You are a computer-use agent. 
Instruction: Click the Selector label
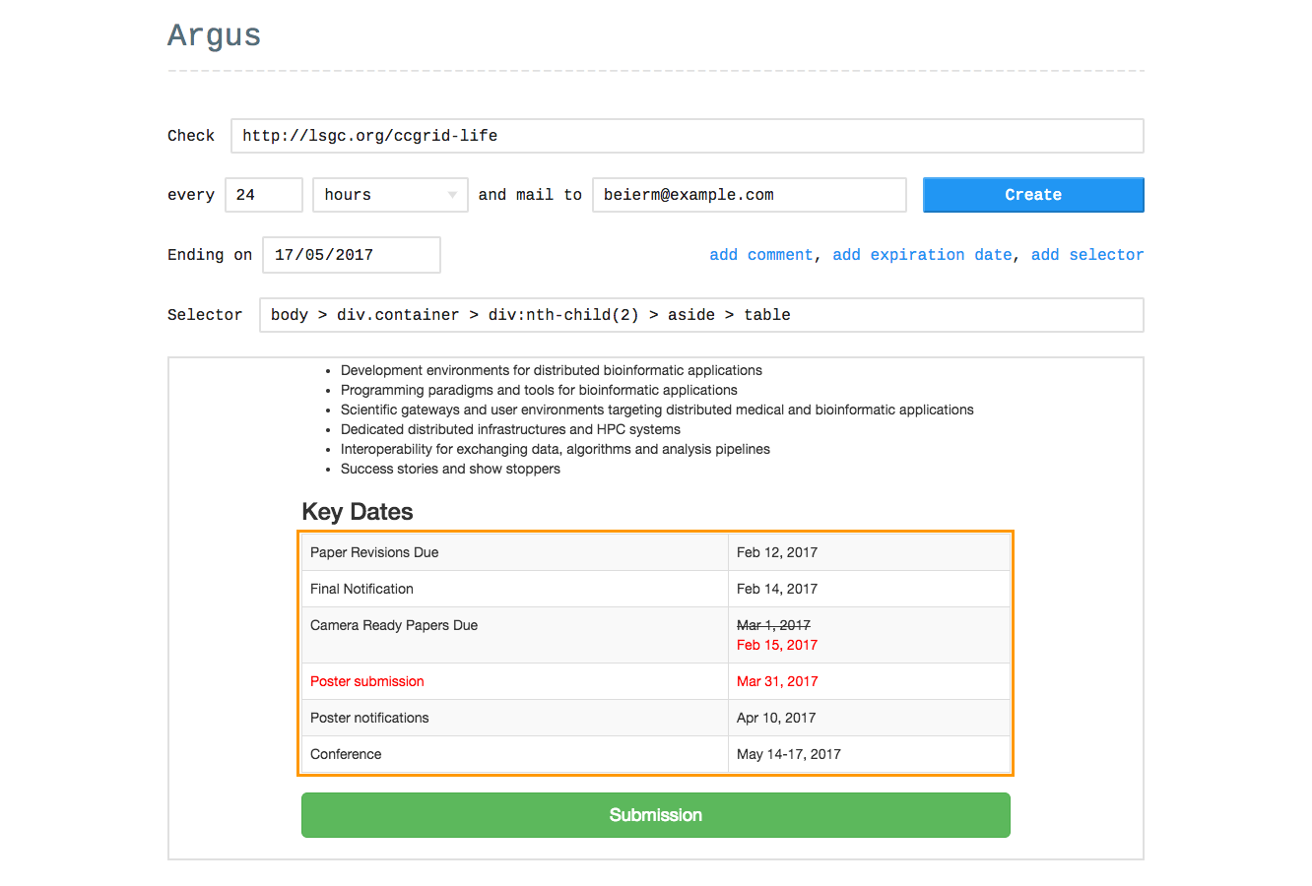[x=205, y=315]
